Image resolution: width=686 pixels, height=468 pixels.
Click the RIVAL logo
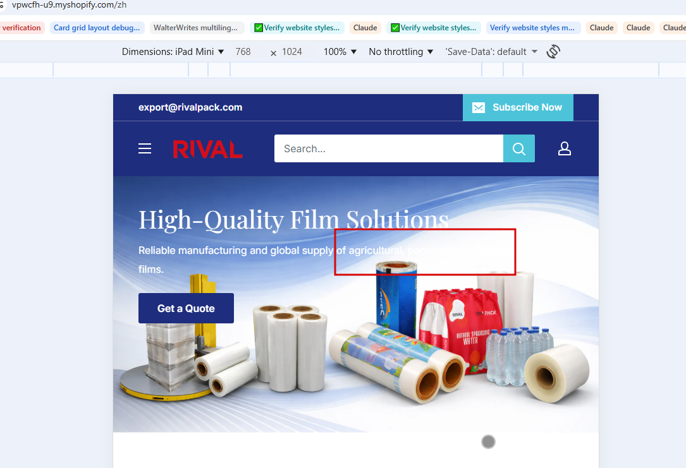click(208, 149)
